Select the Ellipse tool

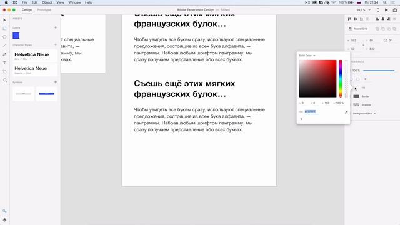point(4,37)
